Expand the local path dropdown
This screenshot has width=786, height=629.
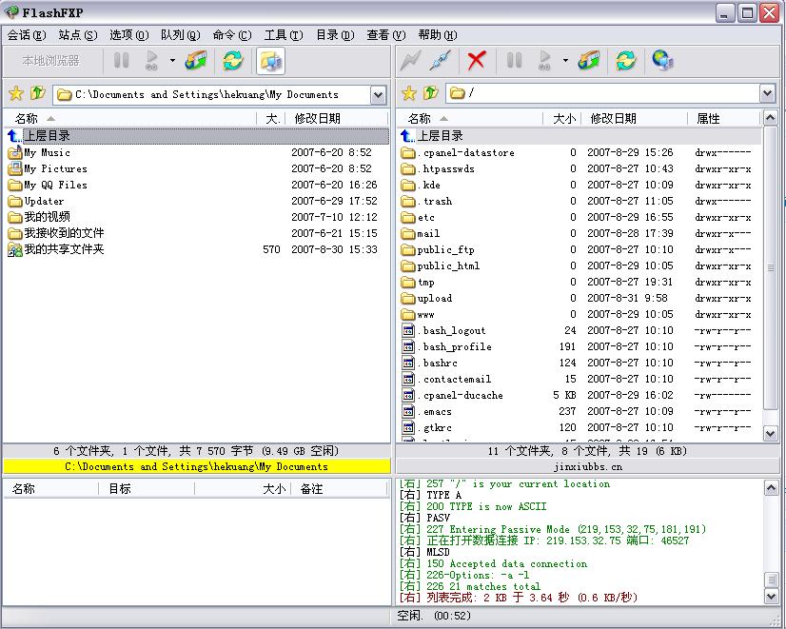(379, 95)
